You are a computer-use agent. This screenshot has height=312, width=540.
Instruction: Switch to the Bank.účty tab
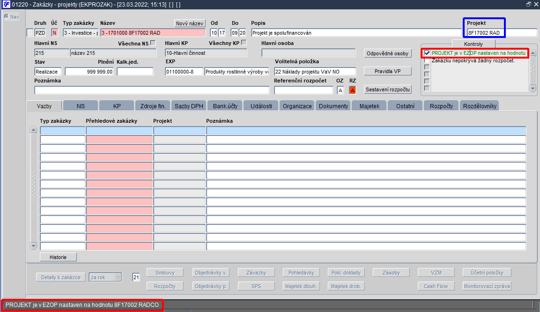click(225, 106)
